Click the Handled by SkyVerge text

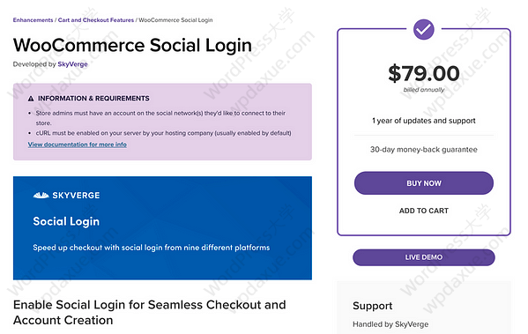390,324
